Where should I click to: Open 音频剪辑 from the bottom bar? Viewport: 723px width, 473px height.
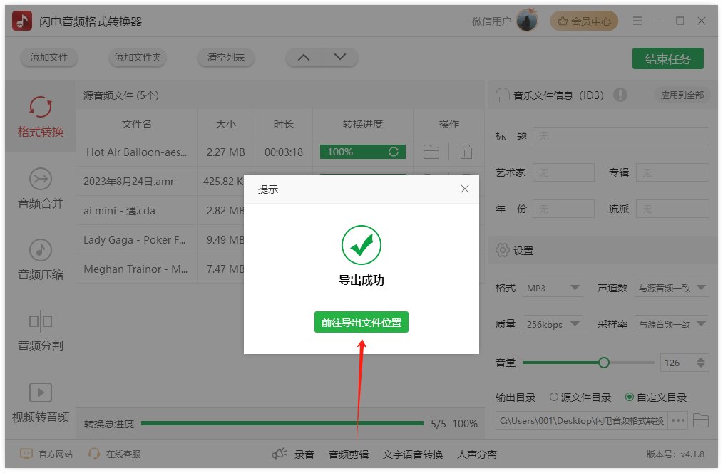tap(349, 453)
